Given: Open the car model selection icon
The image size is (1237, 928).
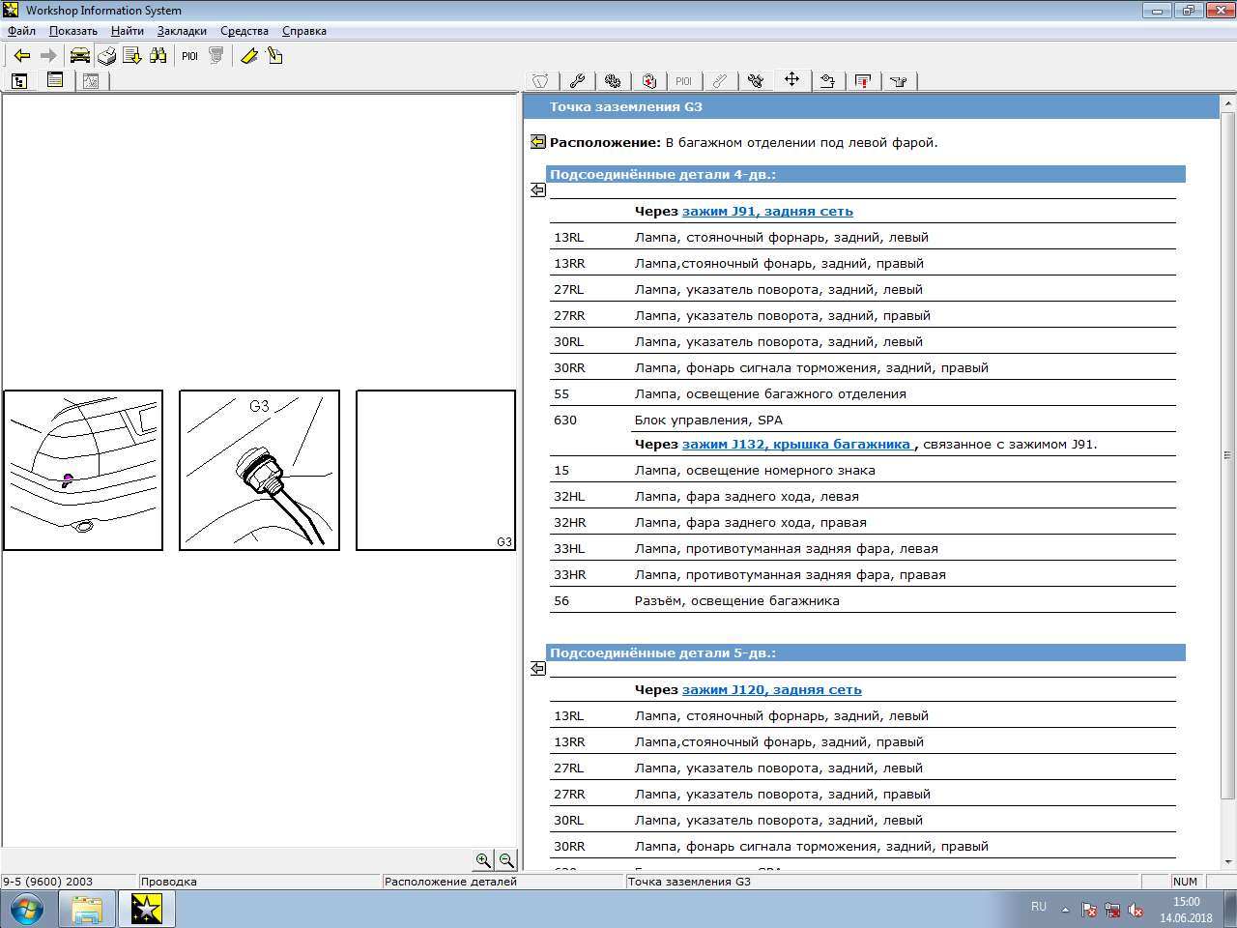Looking at the screenshot, I should point(79,56).
